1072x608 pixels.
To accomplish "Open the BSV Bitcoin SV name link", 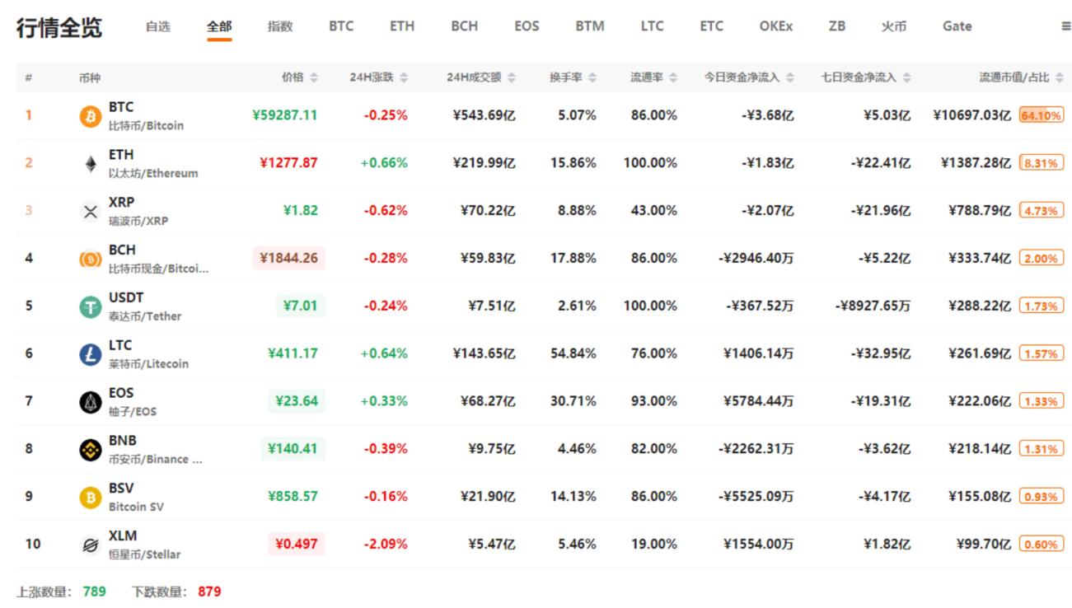I will point(136,497).
